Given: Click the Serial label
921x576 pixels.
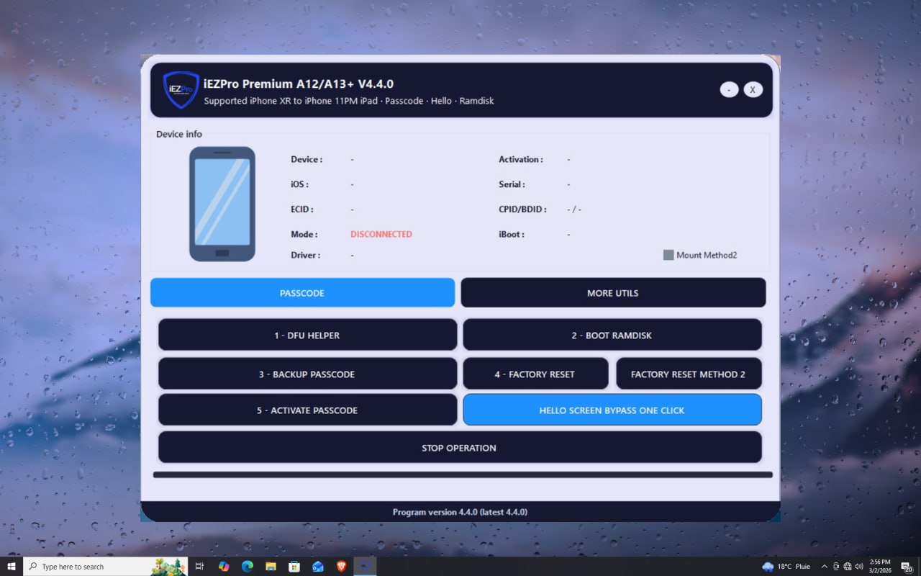Looking at the screenshot, I should [512, 184].
